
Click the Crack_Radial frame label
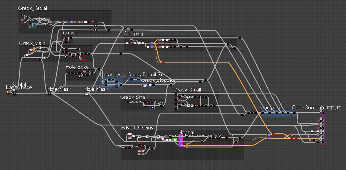[x=32, y=8]
